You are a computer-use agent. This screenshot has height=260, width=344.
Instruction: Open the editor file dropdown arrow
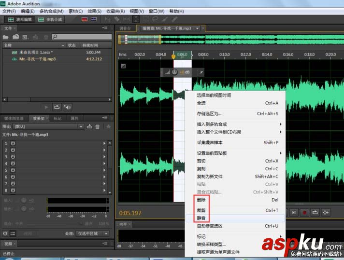pos(198,28)
